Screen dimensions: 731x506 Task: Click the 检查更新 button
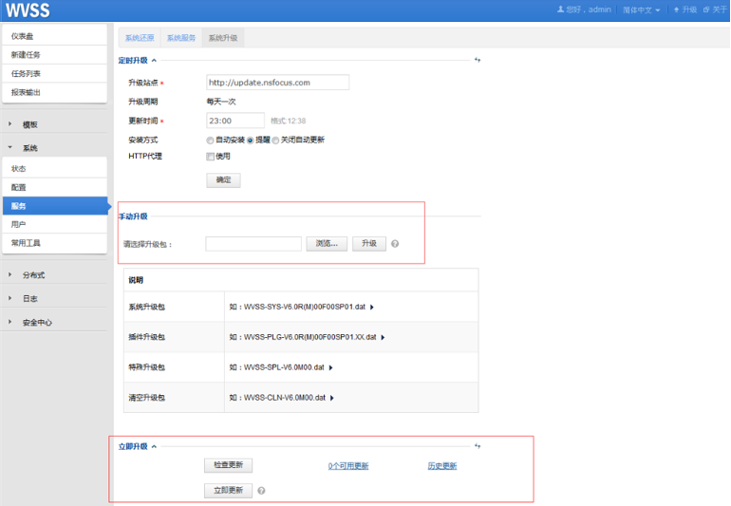(229, 465)
